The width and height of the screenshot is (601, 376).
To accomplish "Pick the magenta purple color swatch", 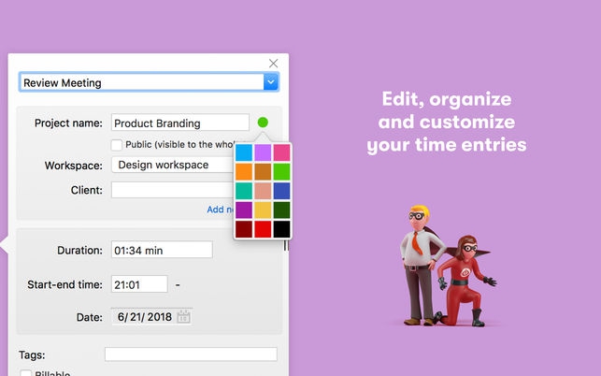I will (x=244, y=210).
